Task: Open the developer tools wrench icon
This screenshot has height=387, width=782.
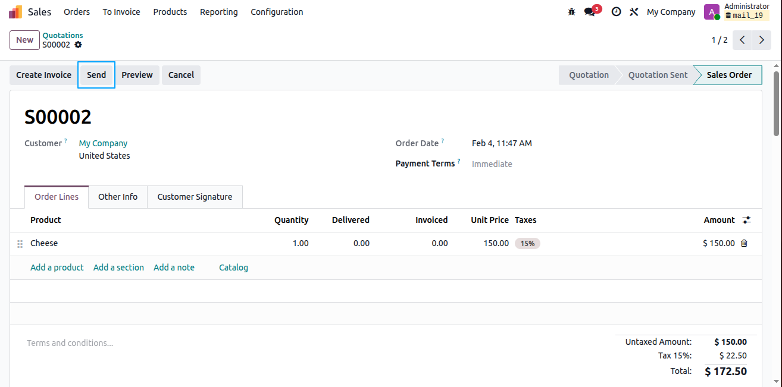Action: click(x=634, y=12)
